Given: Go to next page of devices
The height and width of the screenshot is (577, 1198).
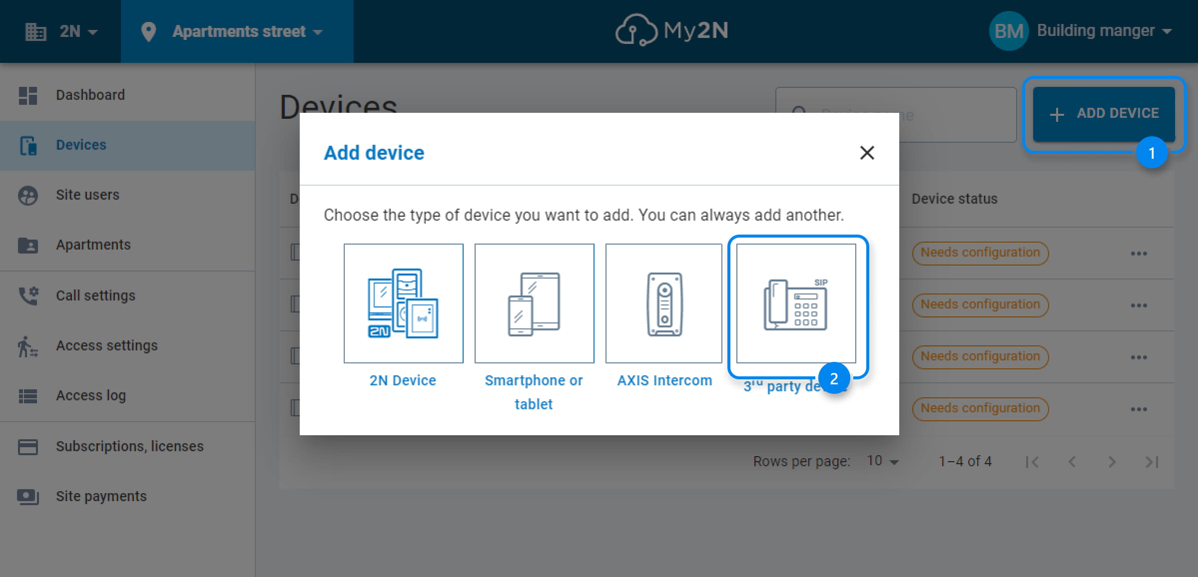Looking at the screenshot, I should (x=1112, y=462).
